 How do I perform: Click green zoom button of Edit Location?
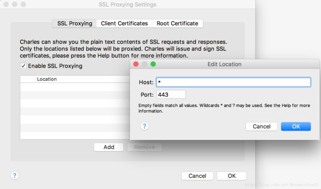click(153, 64)
